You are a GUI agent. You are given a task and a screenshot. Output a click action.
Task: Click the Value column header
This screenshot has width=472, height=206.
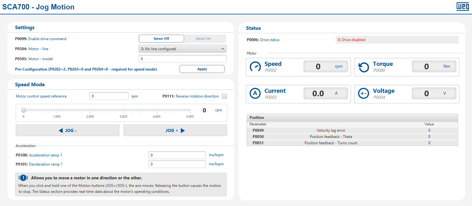click(x=429, y=124)
